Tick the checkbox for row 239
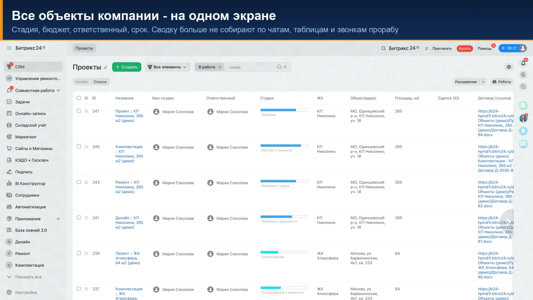This screenshot has height=300, width=533. [x=79, y=253]
